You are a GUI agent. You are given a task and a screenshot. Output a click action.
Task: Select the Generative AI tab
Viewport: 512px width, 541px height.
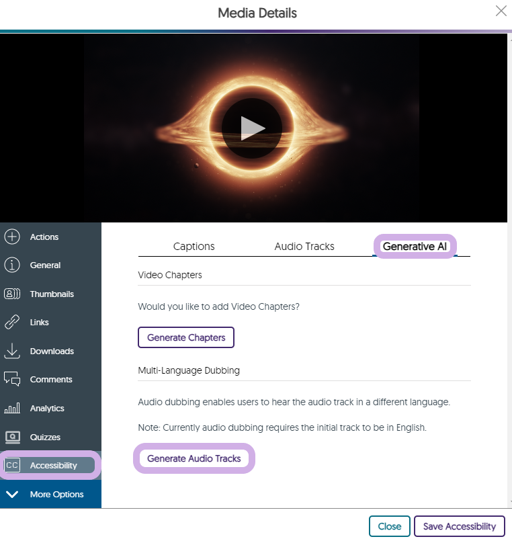coord(415,247)
